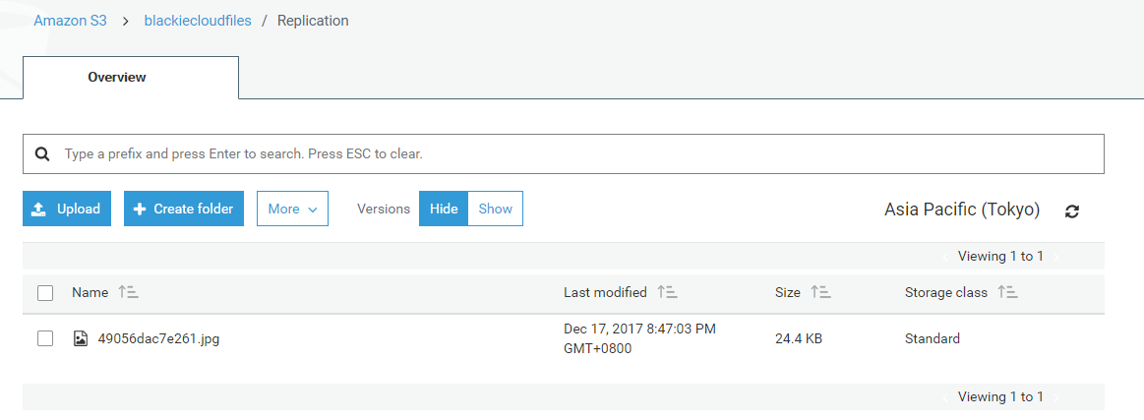Screen dimensions: 1144x420
Task: Click the magnifier search icon
Action: pos(42,154)
